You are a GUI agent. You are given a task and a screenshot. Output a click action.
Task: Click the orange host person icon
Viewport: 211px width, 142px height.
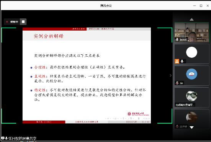pyautogui.click(x=177, y=61)
